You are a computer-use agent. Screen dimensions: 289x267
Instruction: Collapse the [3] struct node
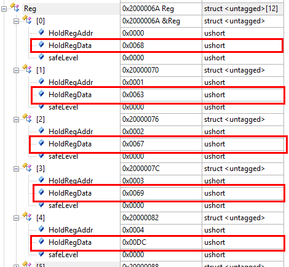(x=16, y=169)
